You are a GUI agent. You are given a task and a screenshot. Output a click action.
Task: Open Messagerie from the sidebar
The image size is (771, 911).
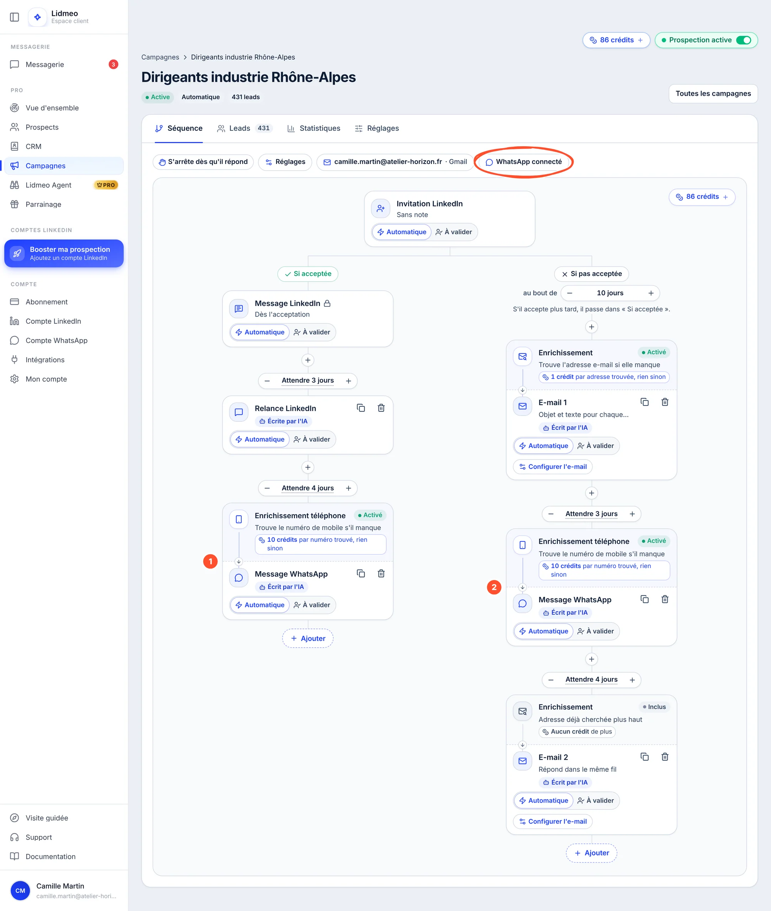[64, 64]
